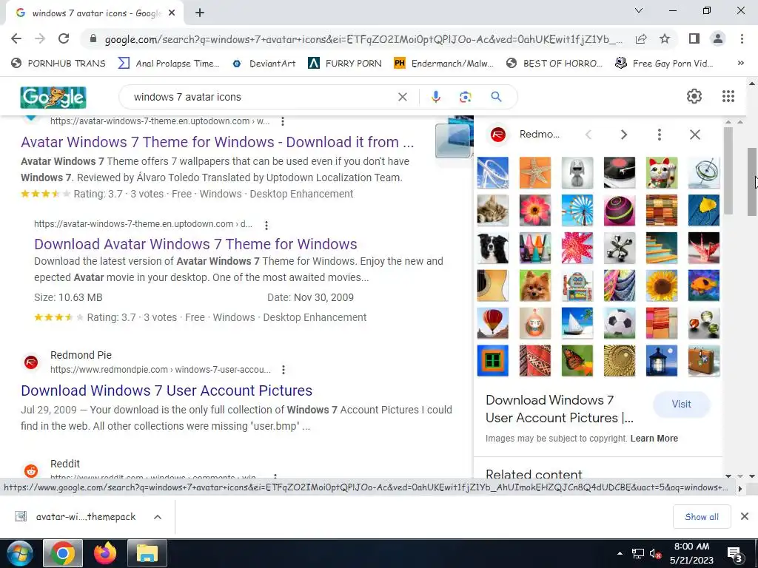Open the DeviantArt bookmark
Screen dimensions: 758x568
[264, 64]
